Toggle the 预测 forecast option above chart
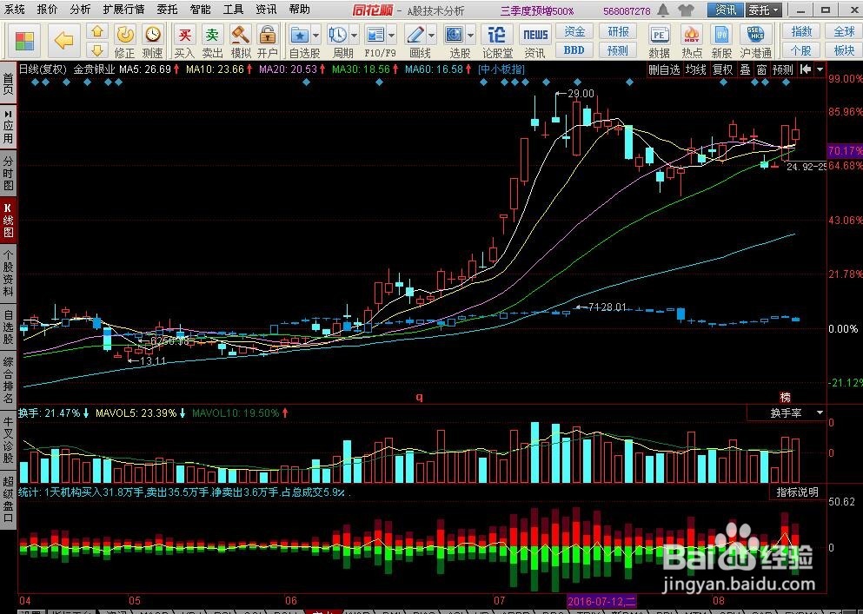Viewport: 863px width, 614px height. click(x=783, y=69)
